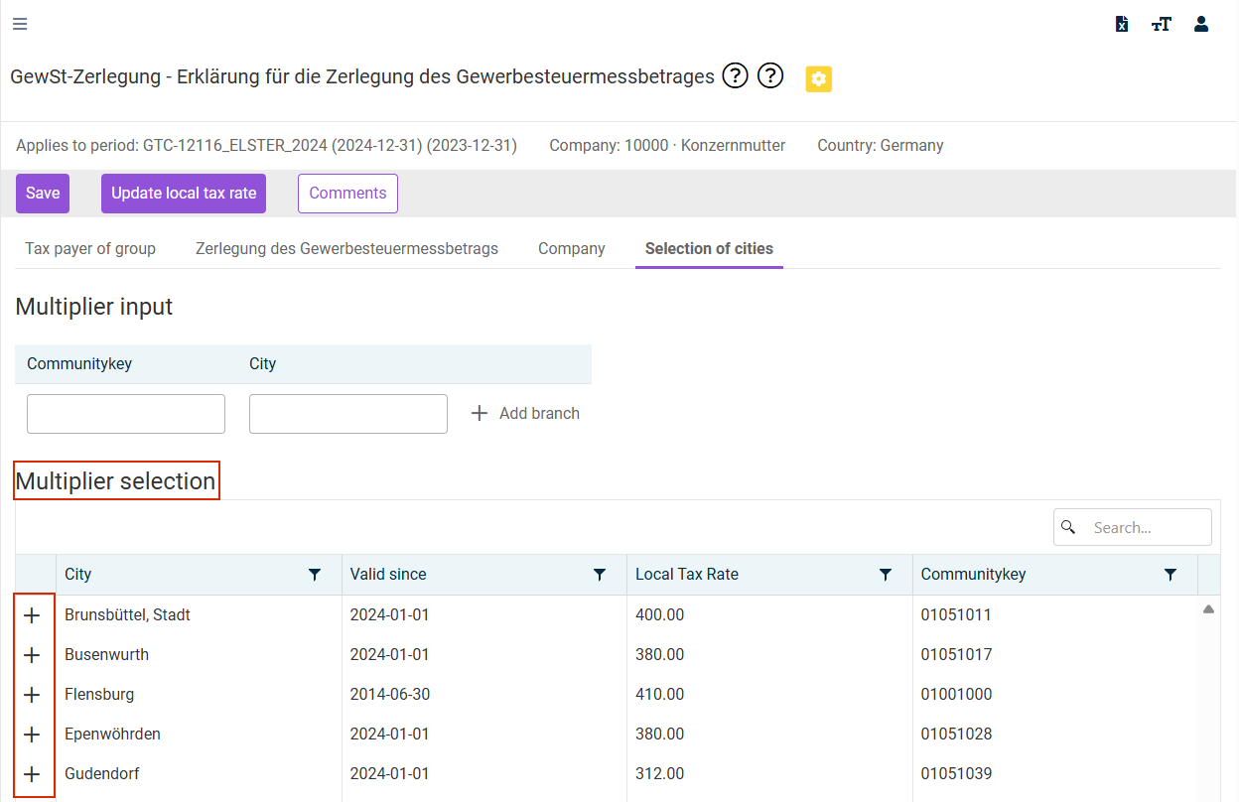Open filter for Local Tax Rate column
This screenshot has height=802, width=1239.
tap(886, 575)
